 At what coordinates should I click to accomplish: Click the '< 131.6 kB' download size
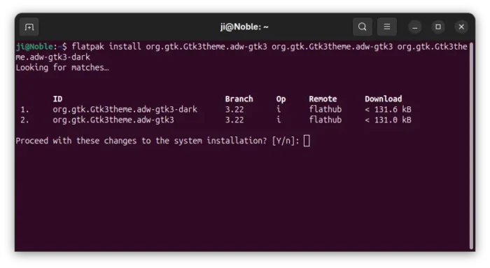(388, 109)
